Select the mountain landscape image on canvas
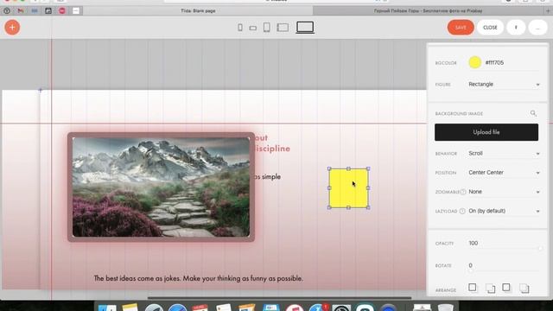Screen dimensions: 553x311 (161, 187)
